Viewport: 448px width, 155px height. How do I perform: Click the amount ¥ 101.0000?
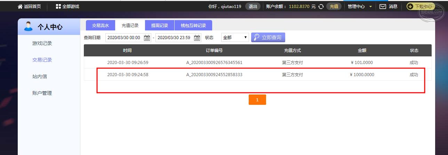pos(362,63)
